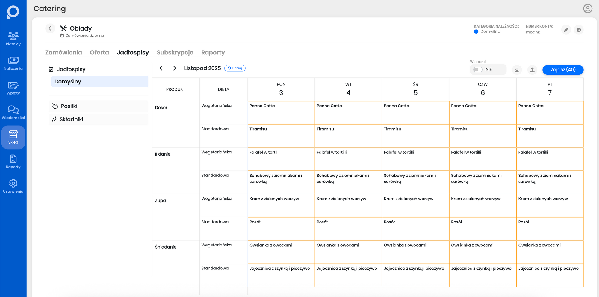This screenshot has height=297, width=599.
Task: Click the Zapisz (40) button
Action: 563,70
